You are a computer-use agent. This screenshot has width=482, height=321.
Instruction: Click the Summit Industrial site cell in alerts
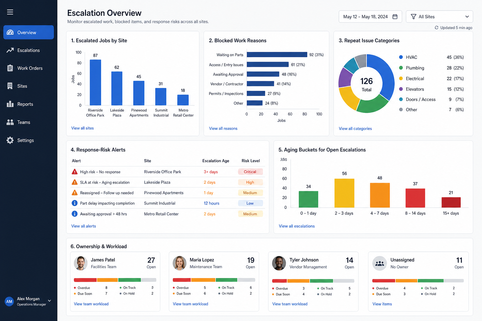pyautogui.click(x=160, y=203)
